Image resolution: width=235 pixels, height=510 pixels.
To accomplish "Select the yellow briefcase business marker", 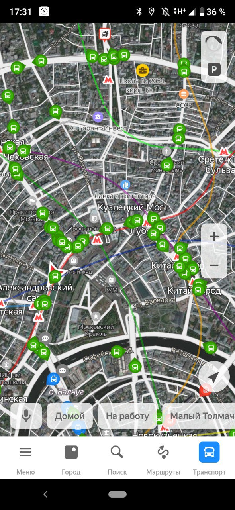I will tap(143, 71).
